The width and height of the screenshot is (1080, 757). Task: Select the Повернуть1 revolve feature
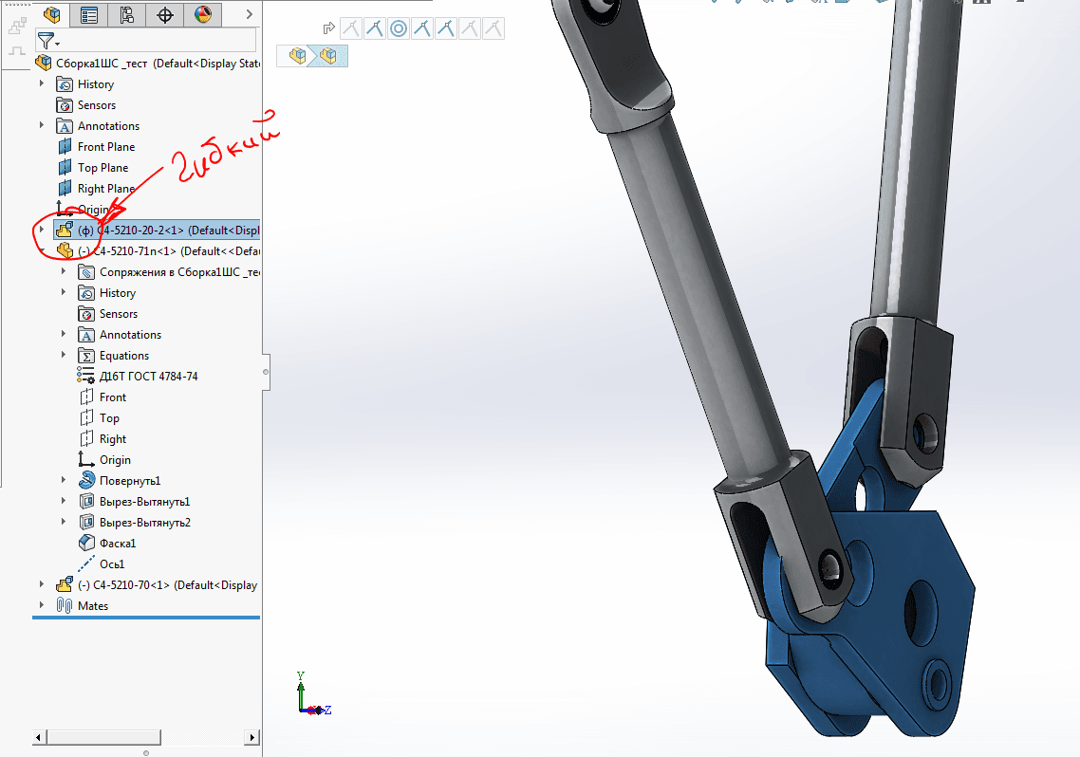(129, 481)
